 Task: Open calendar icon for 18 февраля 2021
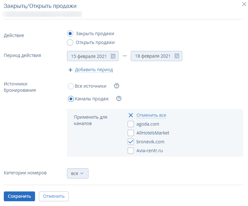(177, 56)
